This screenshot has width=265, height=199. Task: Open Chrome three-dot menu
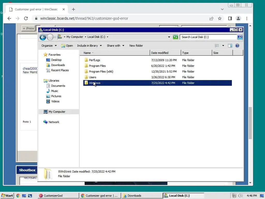click(247, 18)
